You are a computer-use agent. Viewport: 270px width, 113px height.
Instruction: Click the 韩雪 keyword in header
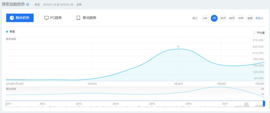(x=37, y=5)
